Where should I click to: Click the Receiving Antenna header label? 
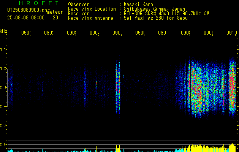91,18
